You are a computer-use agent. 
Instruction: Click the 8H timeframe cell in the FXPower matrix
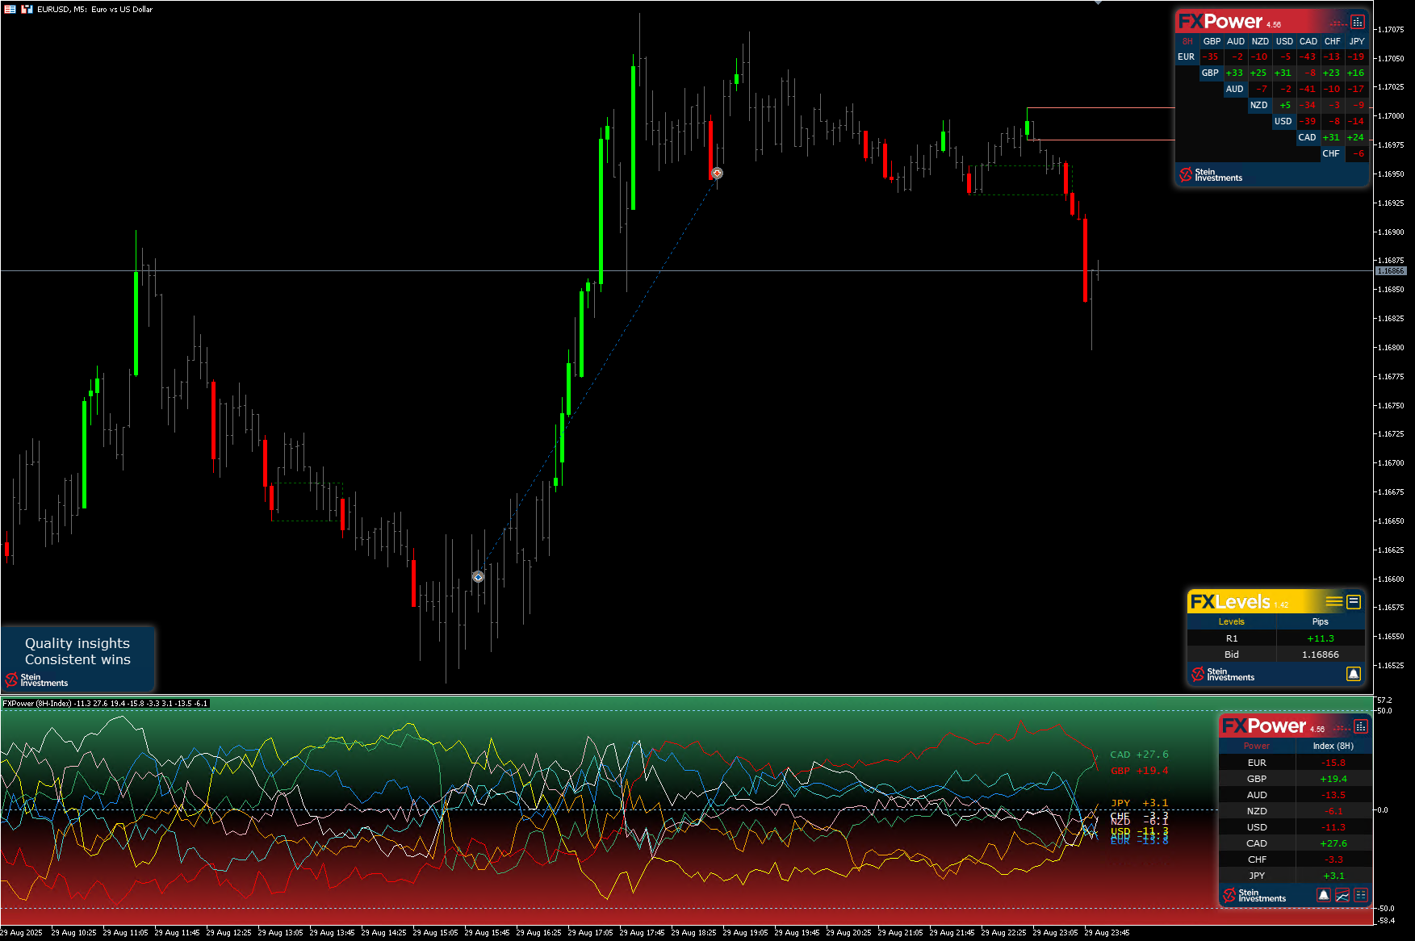pos(1187,41)
